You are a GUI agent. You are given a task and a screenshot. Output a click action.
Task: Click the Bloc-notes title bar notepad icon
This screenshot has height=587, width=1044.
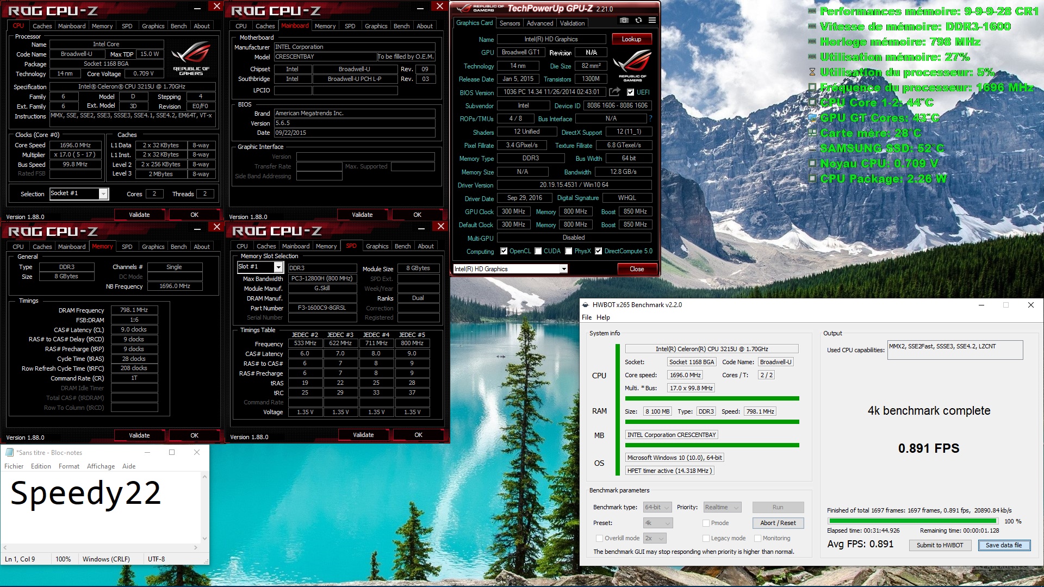[x=9, y=452]
